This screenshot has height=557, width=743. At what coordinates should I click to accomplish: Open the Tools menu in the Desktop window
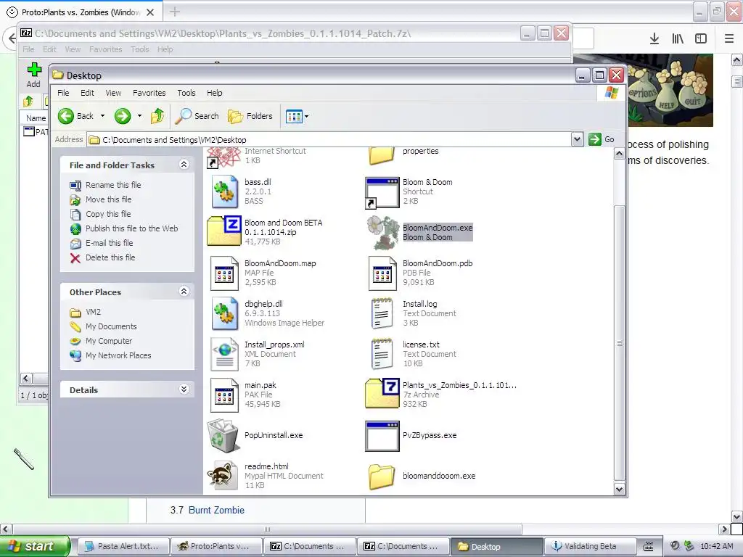coord(186,93)
